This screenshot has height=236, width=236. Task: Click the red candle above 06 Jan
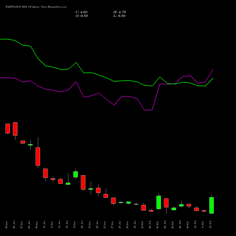15,129
